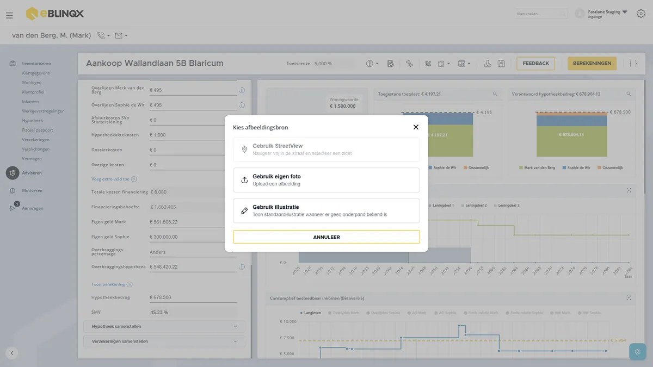Screen dimensions: 653x367
Task: Close the Kies afbeeldingsbron dialog
Action: point(416,127)
